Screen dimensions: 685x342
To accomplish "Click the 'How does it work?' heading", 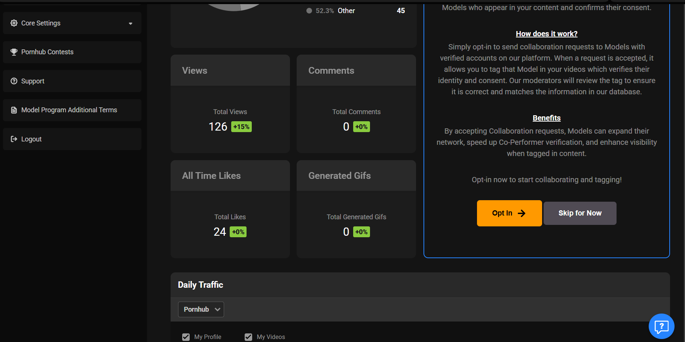I will click(x=547, y=34).
